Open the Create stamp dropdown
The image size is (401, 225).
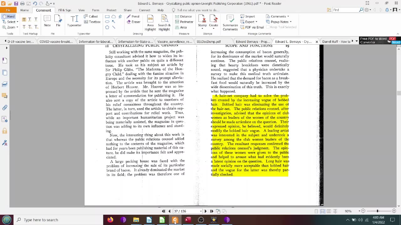213,29
